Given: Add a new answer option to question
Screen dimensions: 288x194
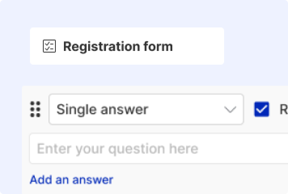Looking at the screenshot, I should (x=72, y=179).
